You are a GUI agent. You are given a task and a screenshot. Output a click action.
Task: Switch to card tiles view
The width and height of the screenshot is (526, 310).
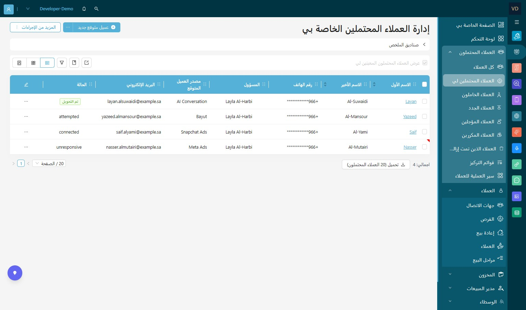coord(33,63)
